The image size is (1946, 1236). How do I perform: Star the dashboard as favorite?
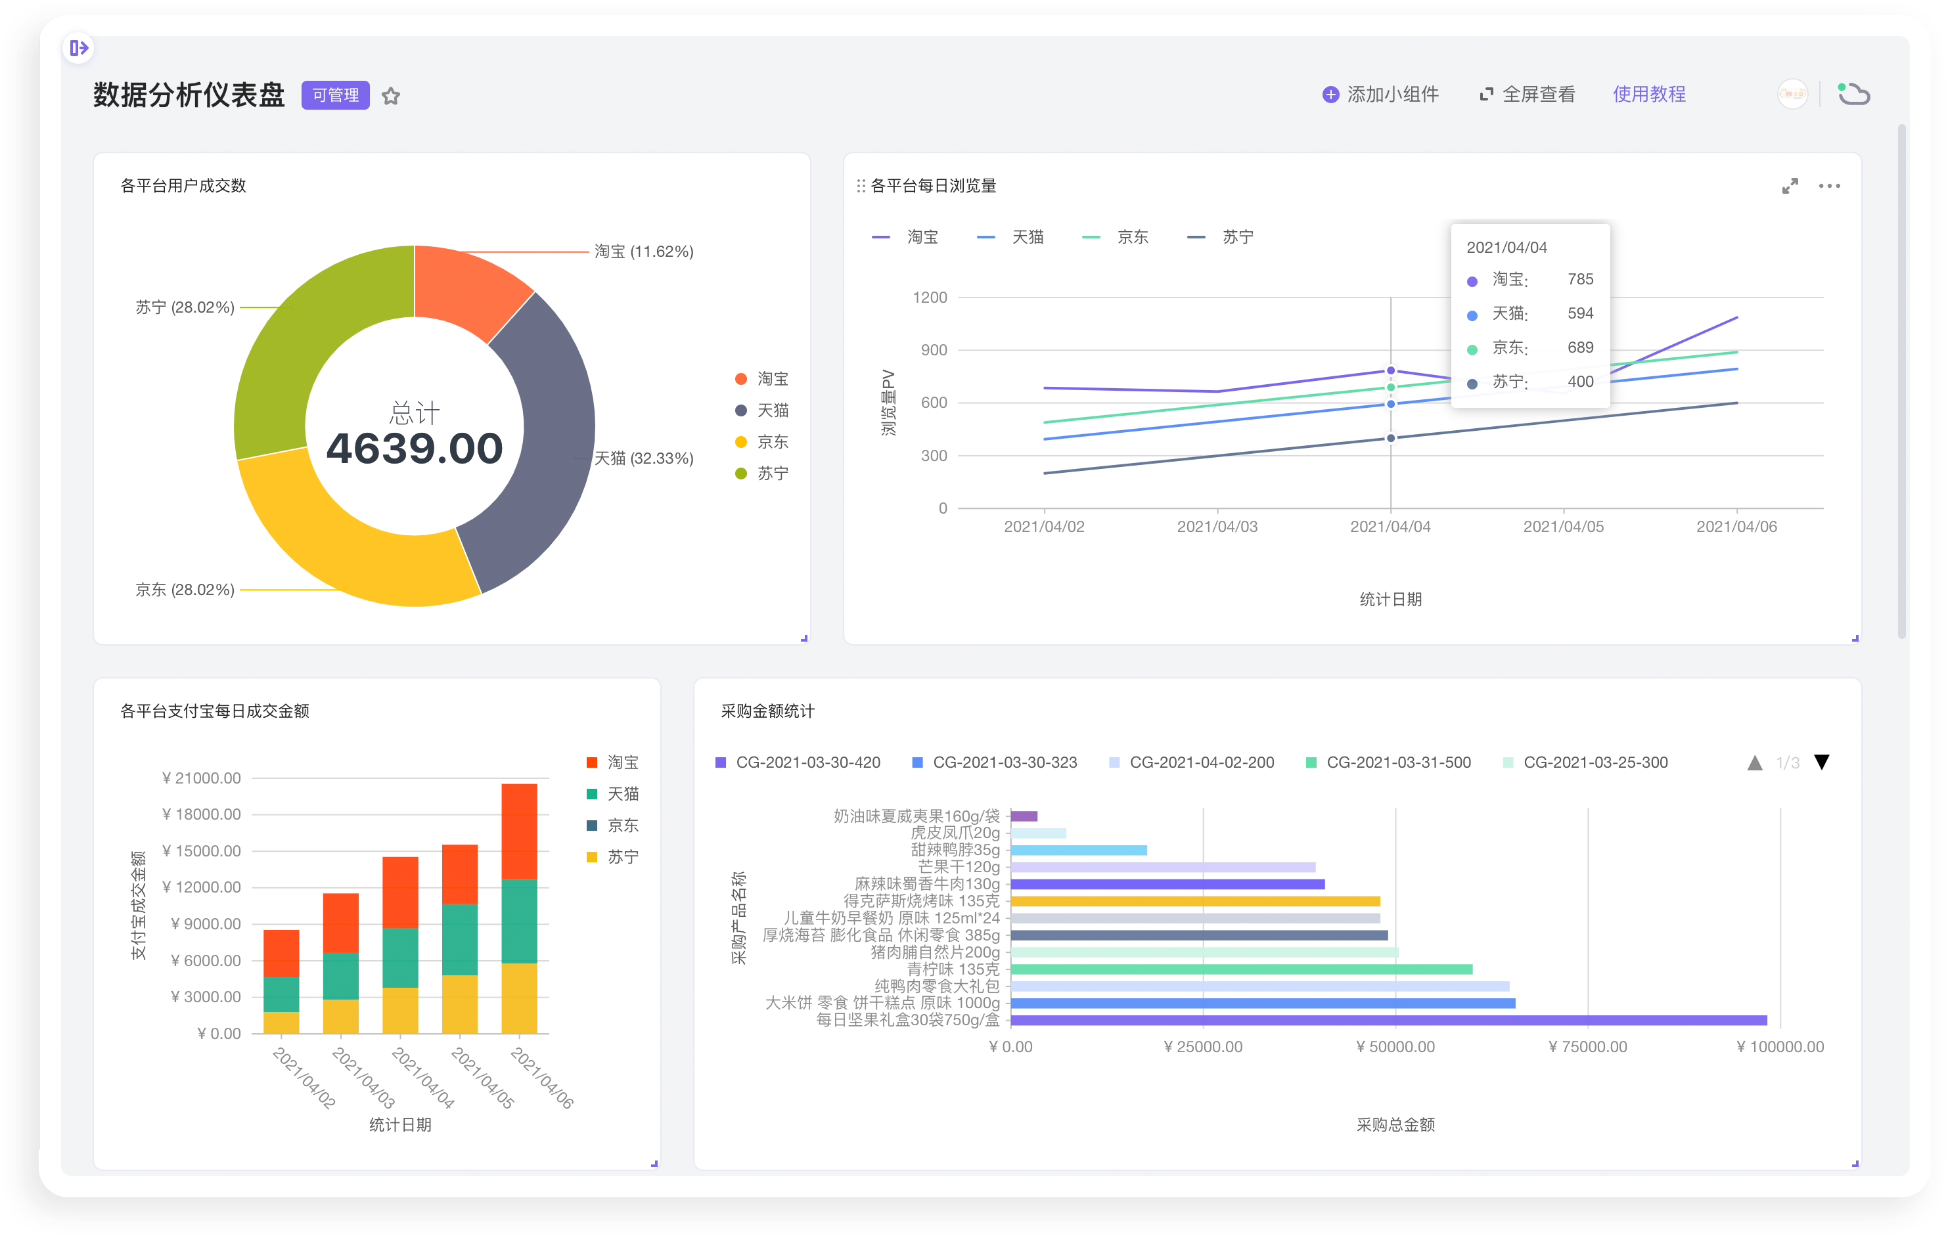[x=391, y=96]
